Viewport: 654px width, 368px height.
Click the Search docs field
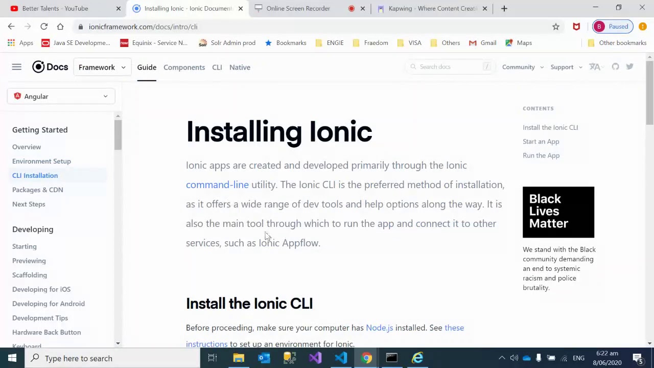pyautogui.click(x=450, y=67)
